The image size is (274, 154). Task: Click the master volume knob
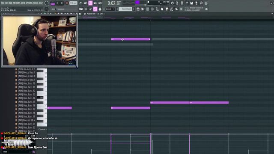[x=47, y=3]
